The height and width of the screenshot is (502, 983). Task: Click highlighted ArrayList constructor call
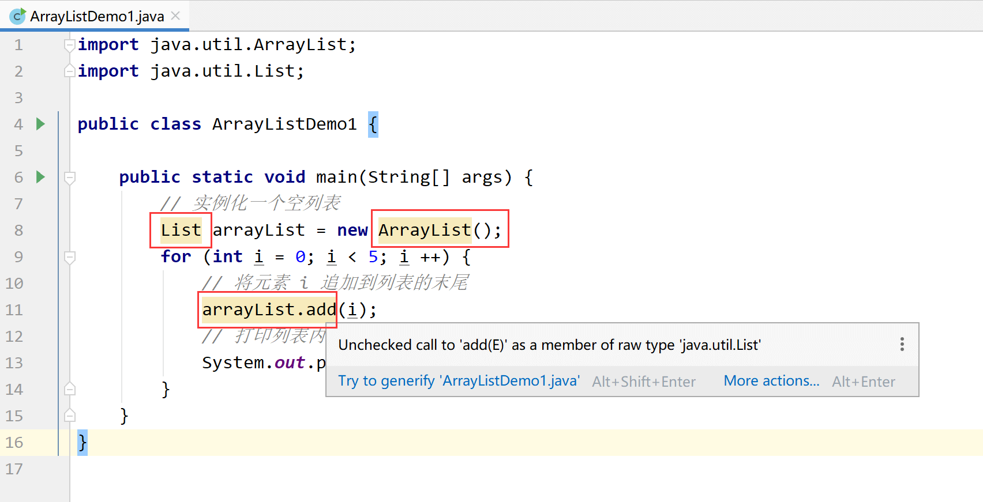pos(425,230)
